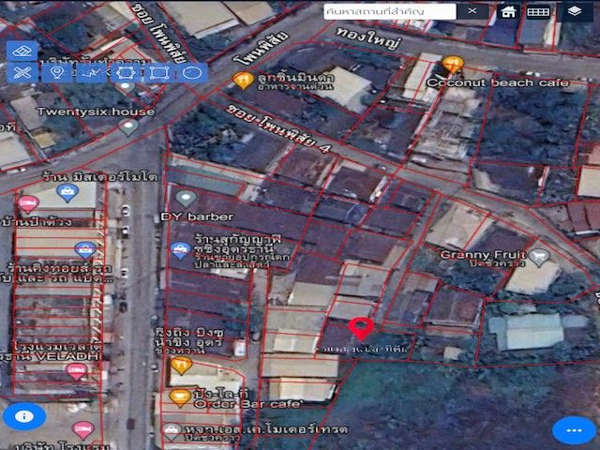Select the Coconut beach cafe map marker
600x450 pixels.
[454, 64]
